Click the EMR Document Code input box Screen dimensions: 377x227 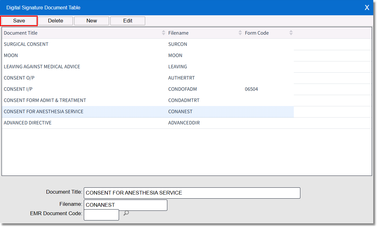[101, 215]
